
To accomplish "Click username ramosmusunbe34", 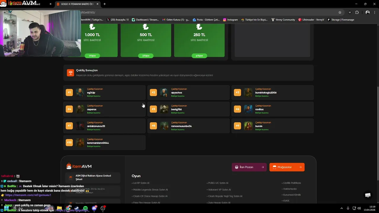I will click(x=182, y=126).
